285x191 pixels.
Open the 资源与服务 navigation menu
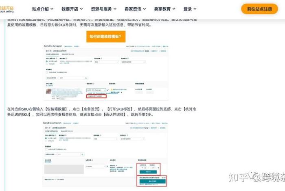tap(103, 9)
